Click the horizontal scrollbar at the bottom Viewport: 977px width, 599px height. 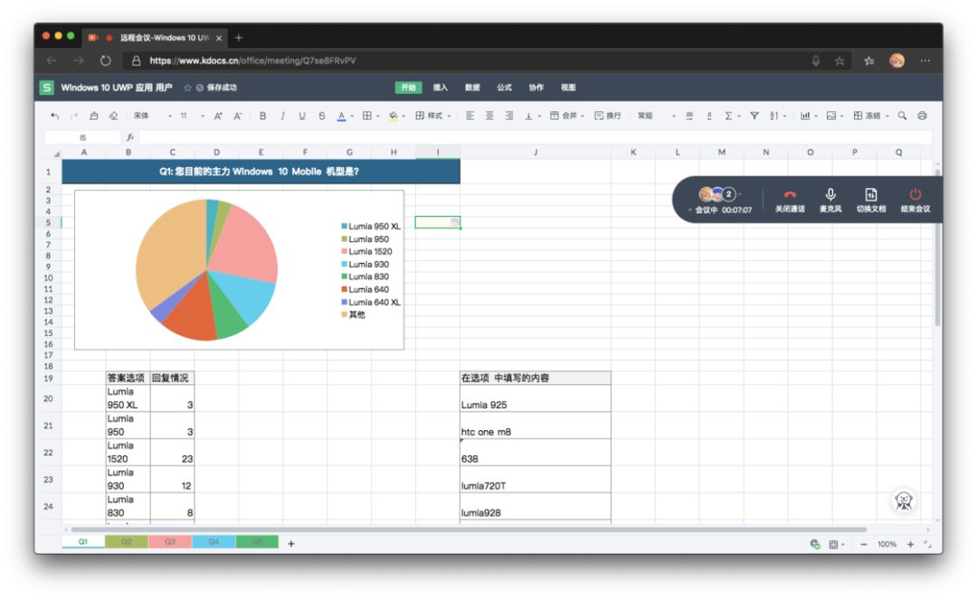click(469, 530)
